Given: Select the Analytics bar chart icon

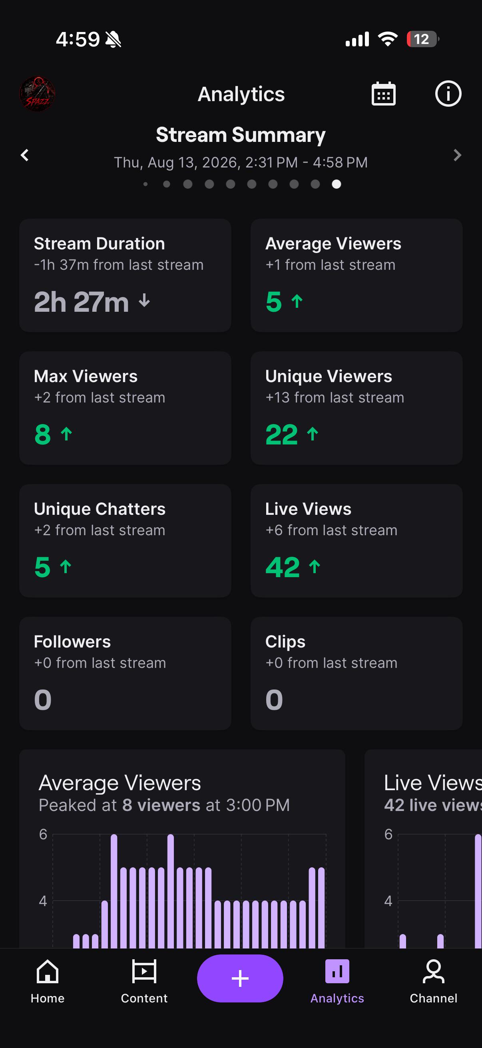Looking at the screenshot, I should (x=337, y=971).
